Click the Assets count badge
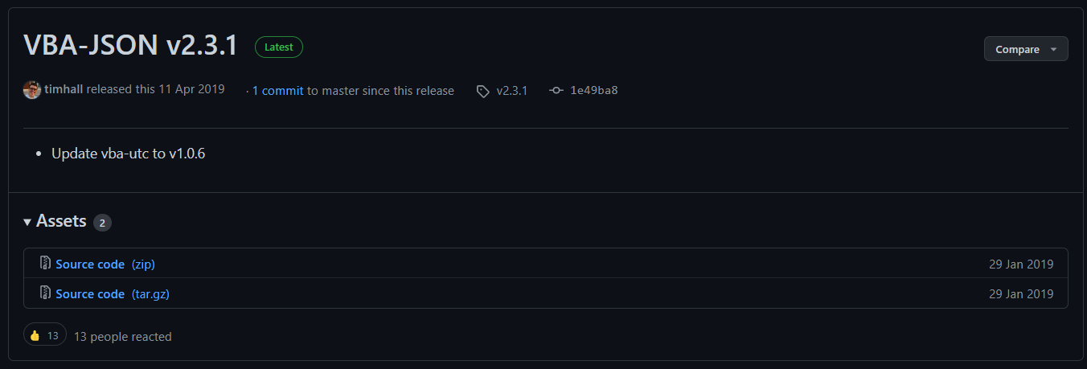The height and width of the screenshot is (369, 1087). pos(102,223)
